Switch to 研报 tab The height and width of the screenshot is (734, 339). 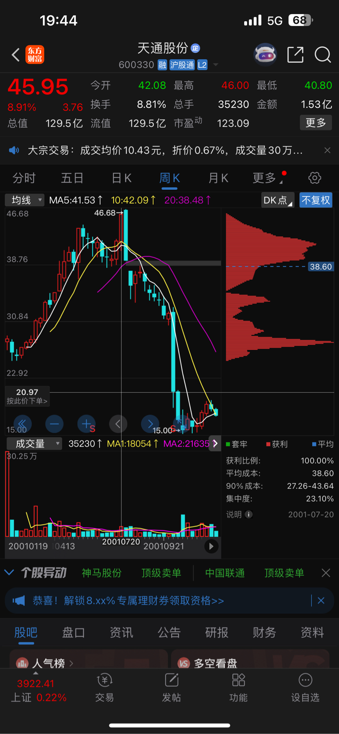click(x=217, y=632)
